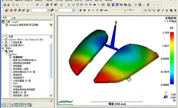Click the Cut scissors icon

point(37,5)
